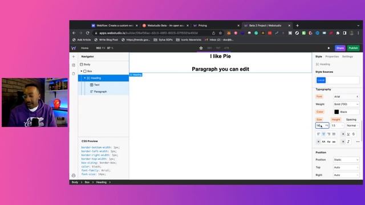Click the Size property label
This screenshot has height=205, width=365.
click(319, 120)
